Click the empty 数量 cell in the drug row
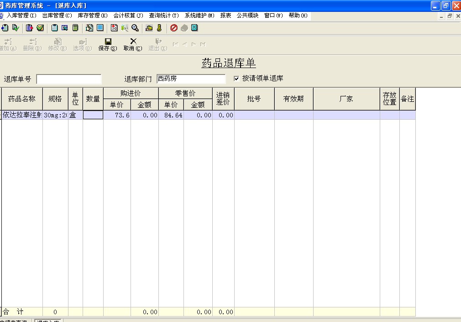 [x=93, y=115]
